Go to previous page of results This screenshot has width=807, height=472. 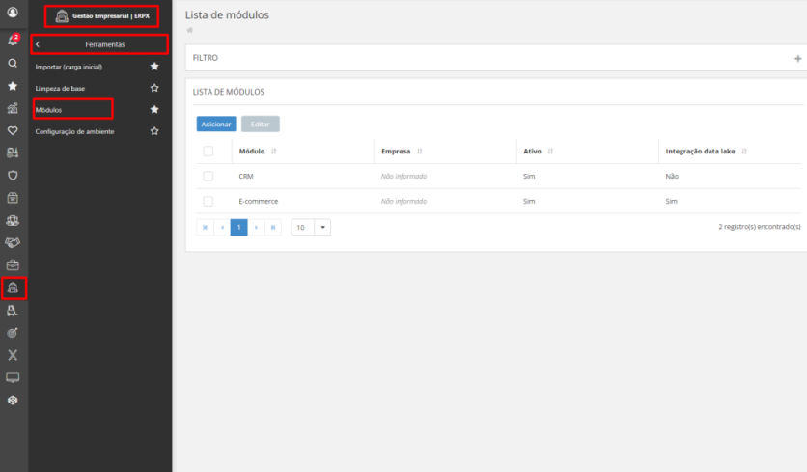click(x=222, y=227)
